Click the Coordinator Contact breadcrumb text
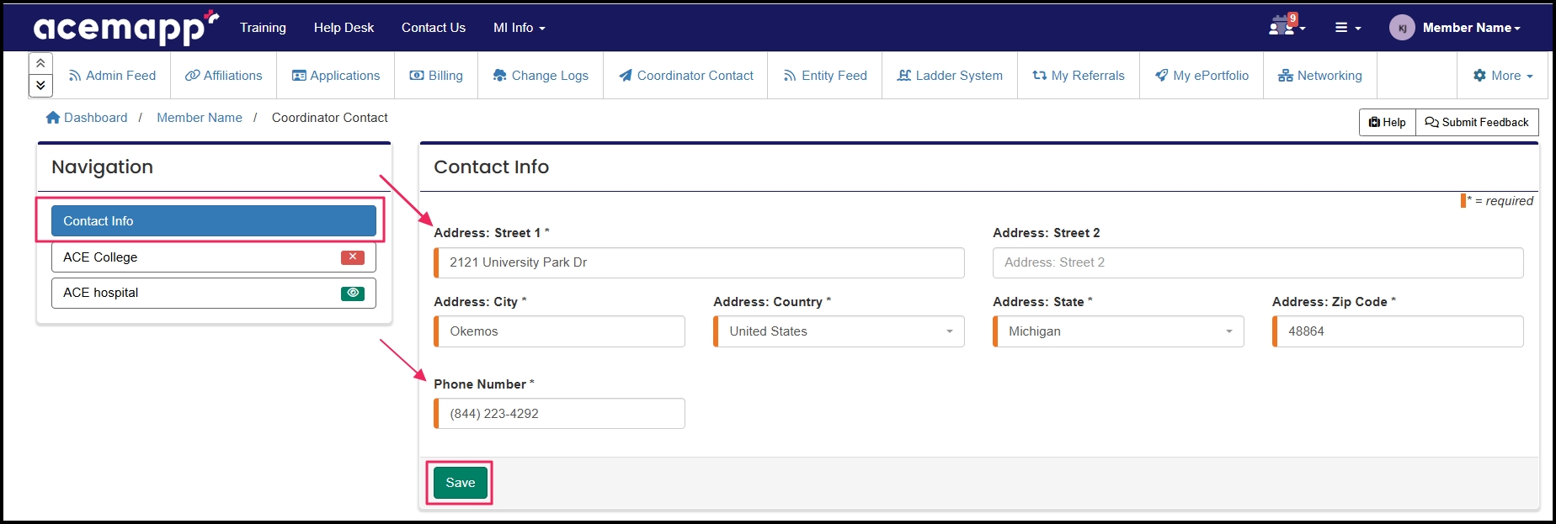 330,118
